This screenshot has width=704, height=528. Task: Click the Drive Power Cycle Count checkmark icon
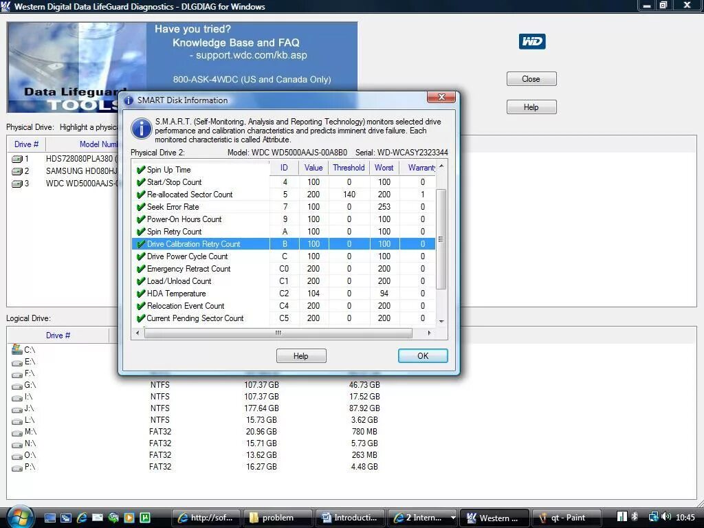(141, 256)
